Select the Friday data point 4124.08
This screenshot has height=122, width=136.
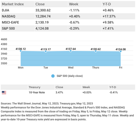(121, 51)
